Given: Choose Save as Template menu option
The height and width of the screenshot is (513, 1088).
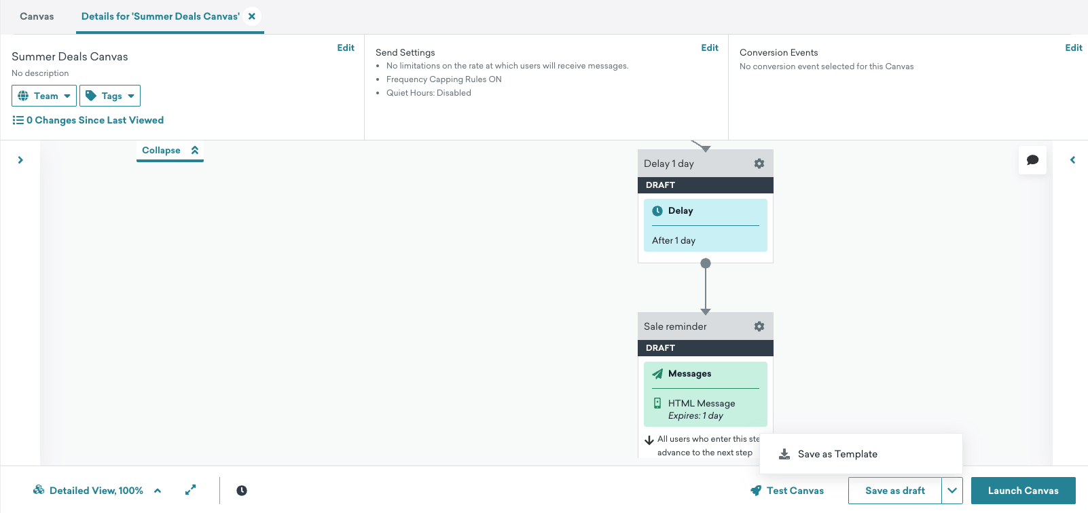Looking at the screenshot, I should click(x=837, y=454).
